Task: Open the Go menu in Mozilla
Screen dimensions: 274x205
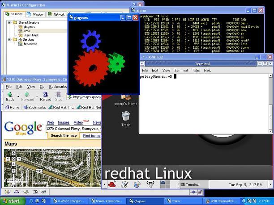Action: pos(42,87)
